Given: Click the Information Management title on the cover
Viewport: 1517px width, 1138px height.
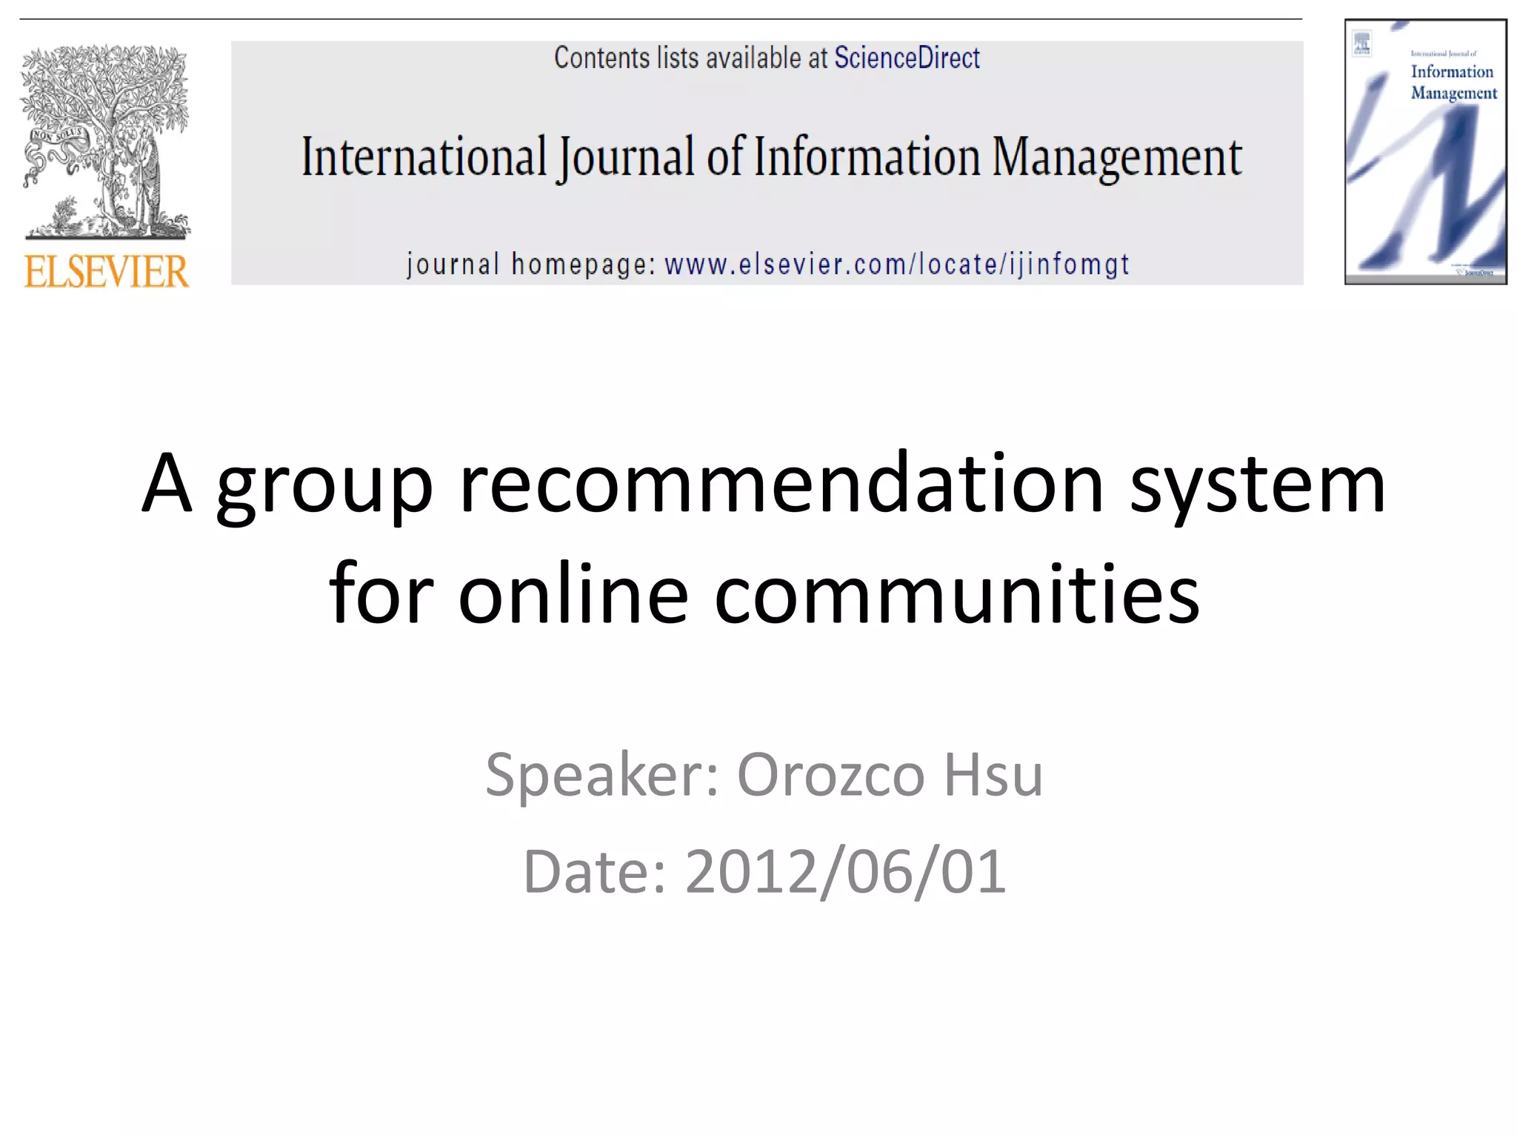Looking at the screenshot, I should coord(1453,81).
